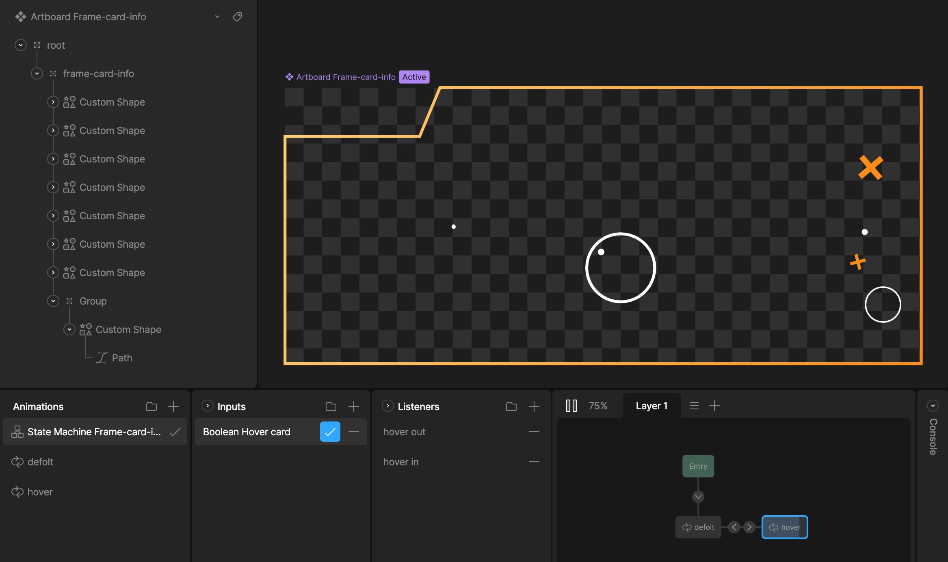Add a new listener with plus
The height and width of the screenshot is (562, 948).
pyautogui.click(x=534, y=406)
